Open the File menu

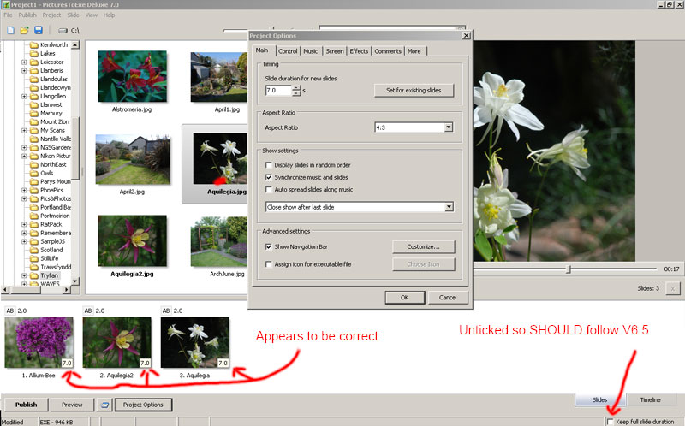tap(8, 15)
